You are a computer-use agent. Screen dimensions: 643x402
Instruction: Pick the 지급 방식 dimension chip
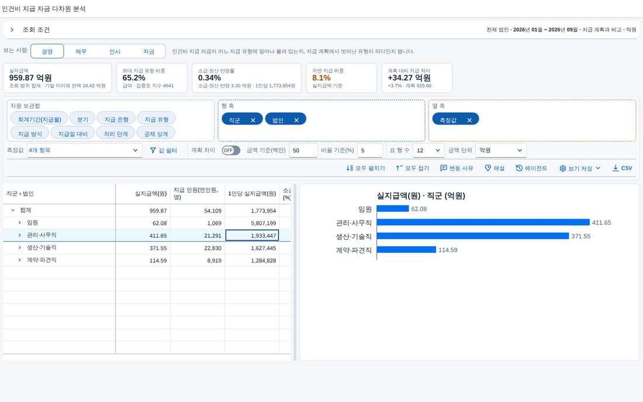point(30,134)
